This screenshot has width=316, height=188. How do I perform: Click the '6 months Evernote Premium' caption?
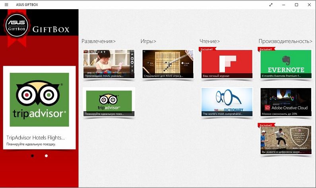(281, 76)
